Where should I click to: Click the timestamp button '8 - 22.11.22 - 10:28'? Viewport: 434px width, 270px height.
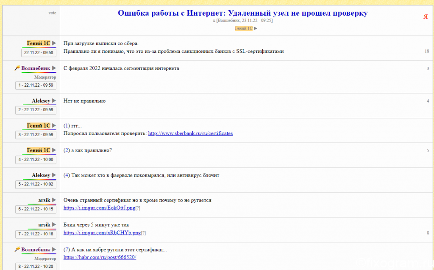pyautogui.click(x=36, y=267)
